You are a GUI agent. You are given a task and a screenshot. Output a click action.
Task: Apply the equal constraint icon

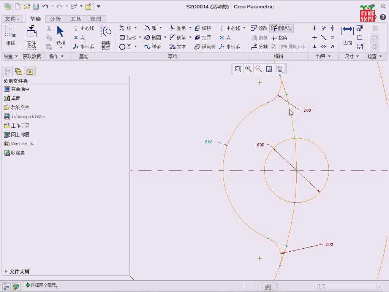coord(333,38)
